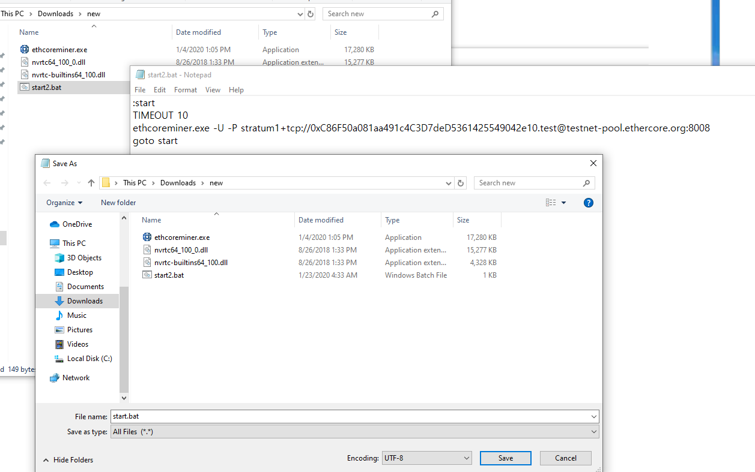Click folder icon in Save As address bar
755x472 pixels.
pos(106,183)
